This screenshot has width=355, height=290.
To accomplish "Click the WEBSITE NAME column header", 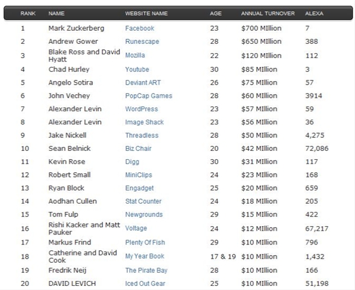I will point(146,14).
